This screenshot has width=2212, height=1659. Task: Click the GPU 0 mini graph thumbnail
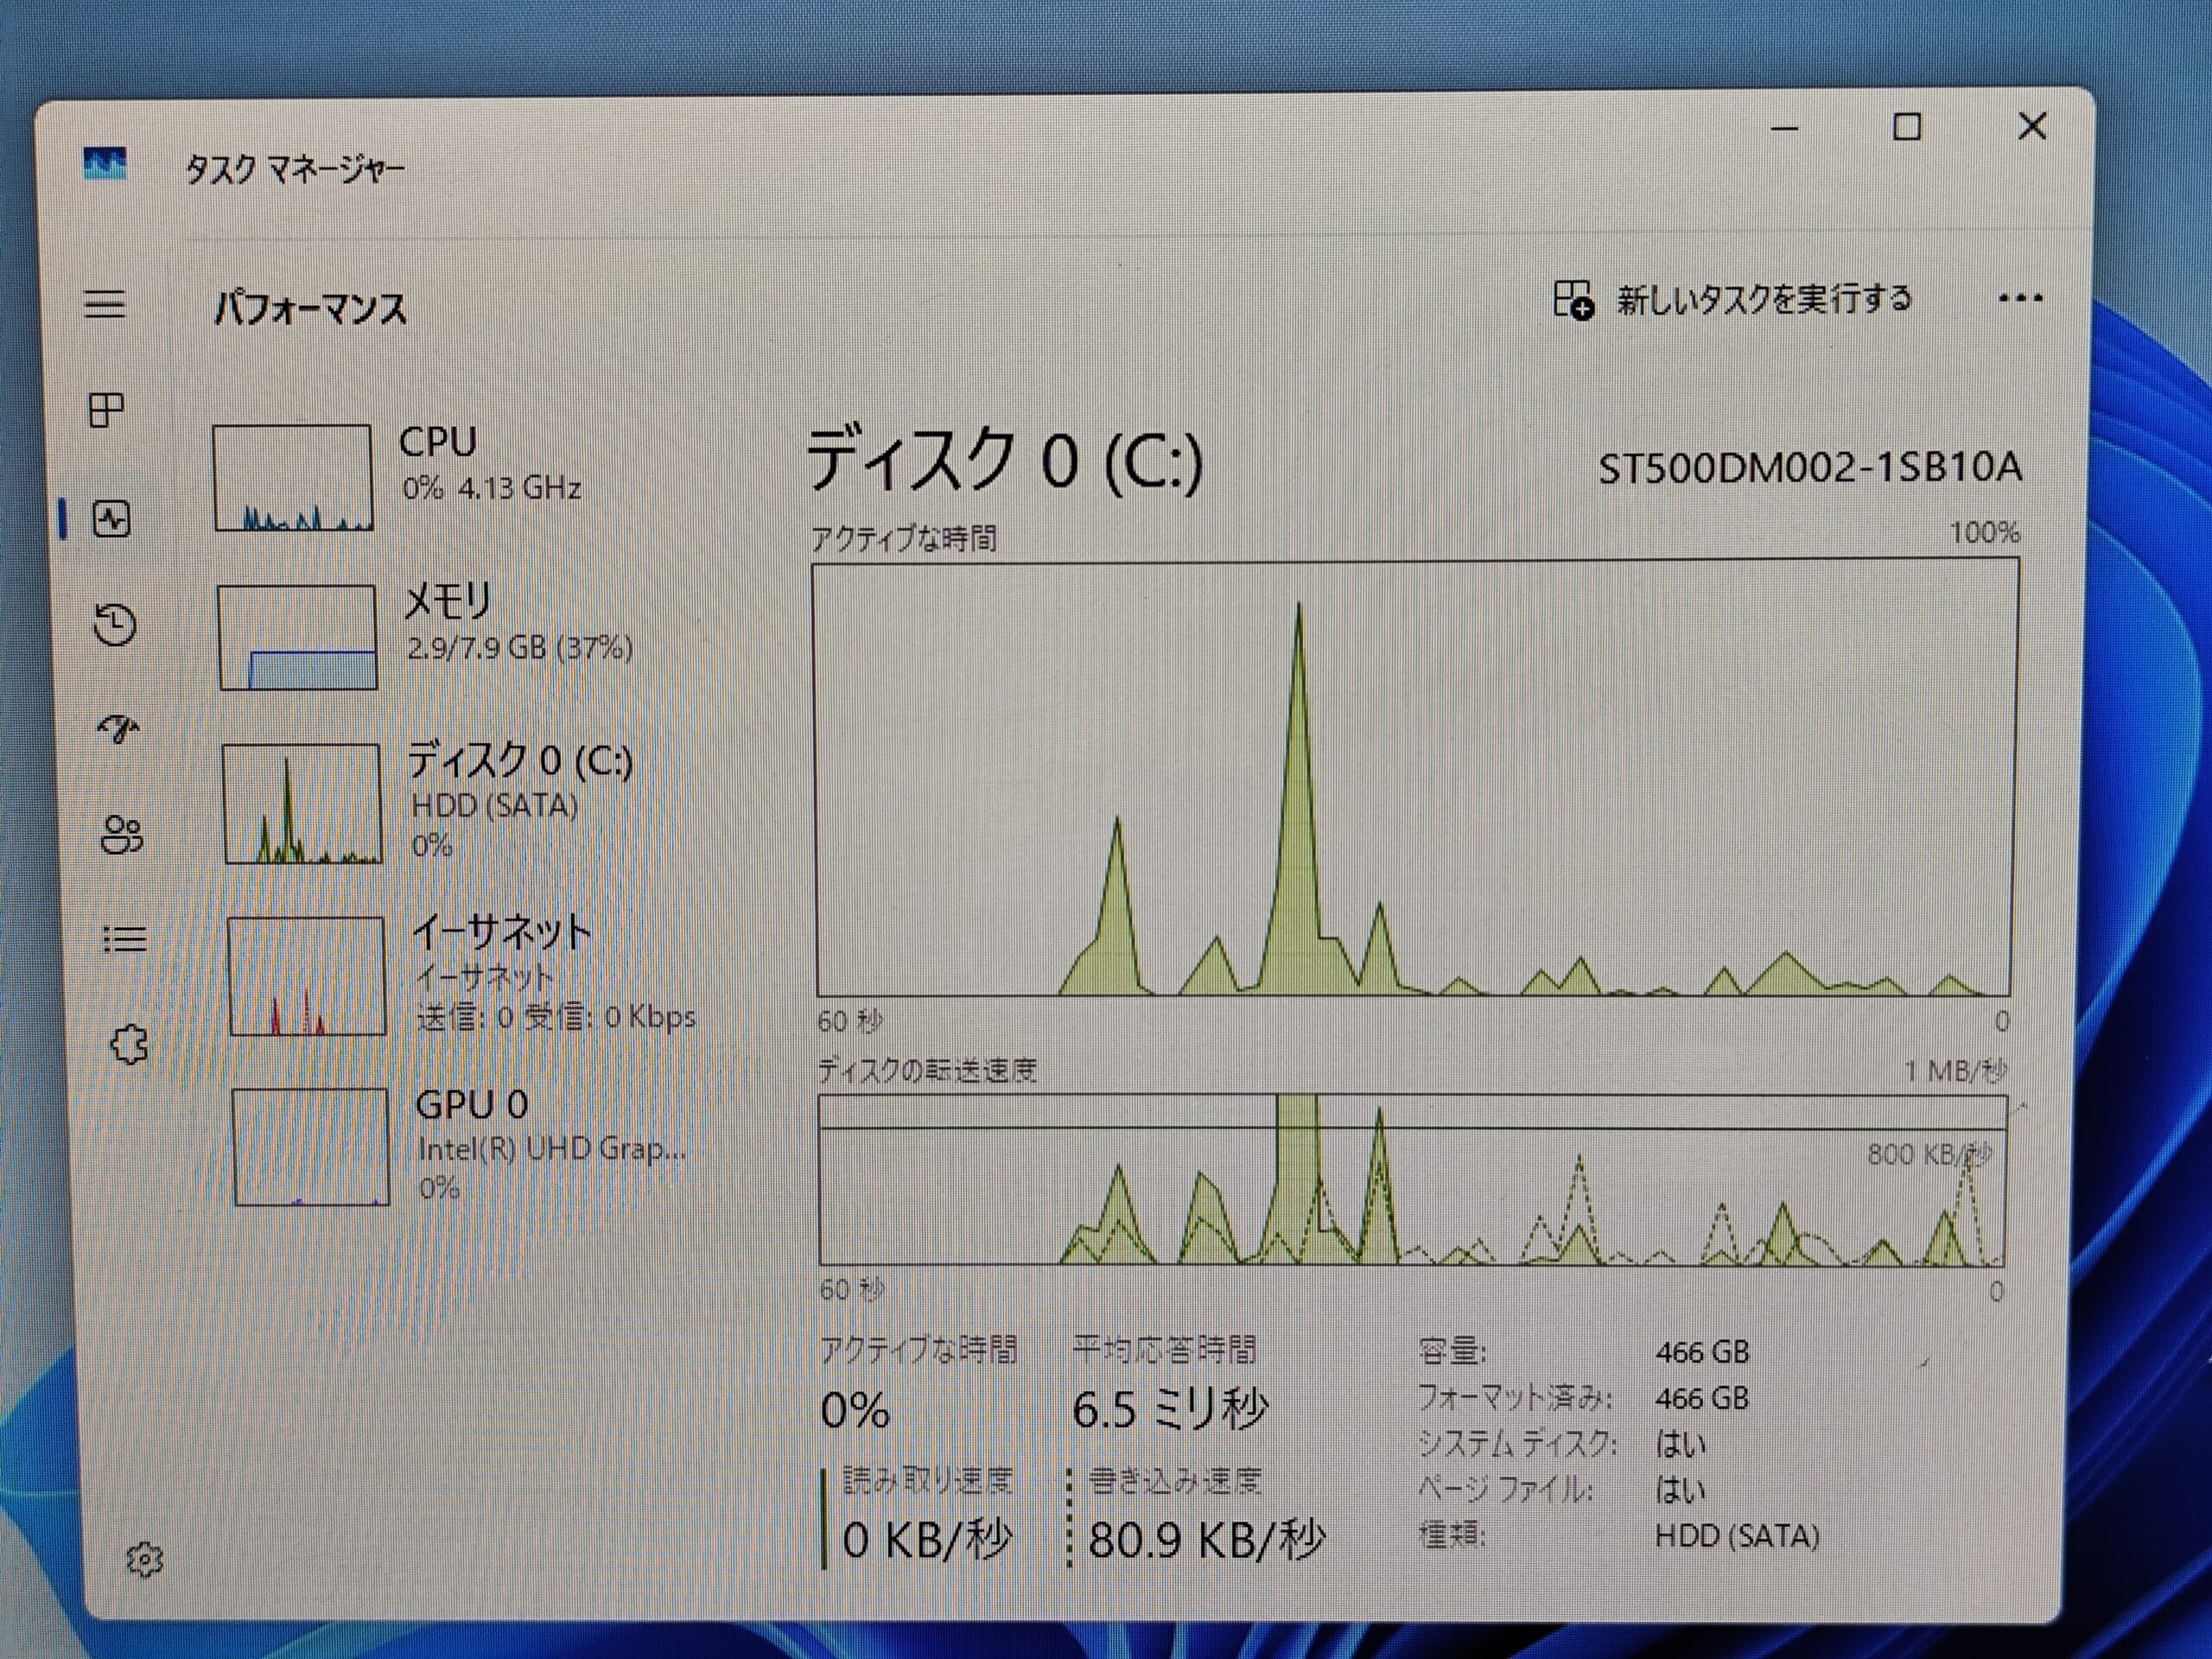tap(311, 1147)
